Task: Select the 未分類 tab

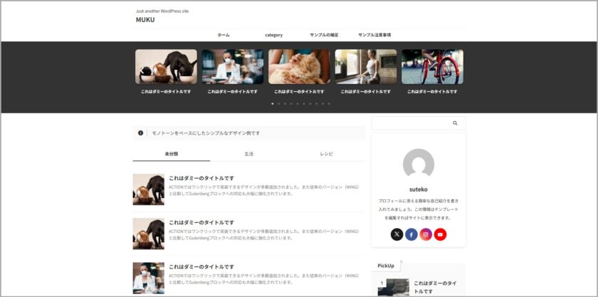Action: coord(172,154)
